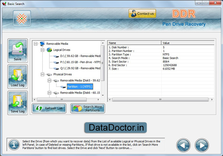Go back with previous arrow button
Viewport: 223px width, 156px height.
coord(183,145)
